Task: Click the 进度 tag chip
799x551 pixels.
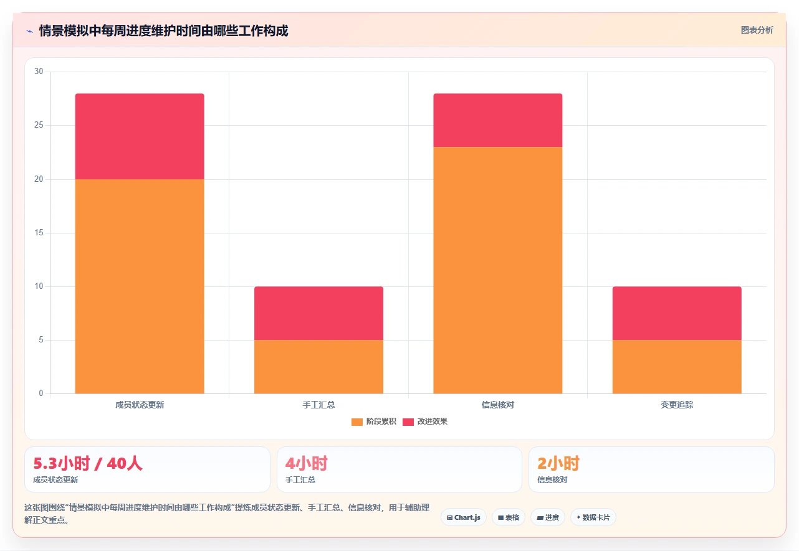Action: tap(548, 517)
